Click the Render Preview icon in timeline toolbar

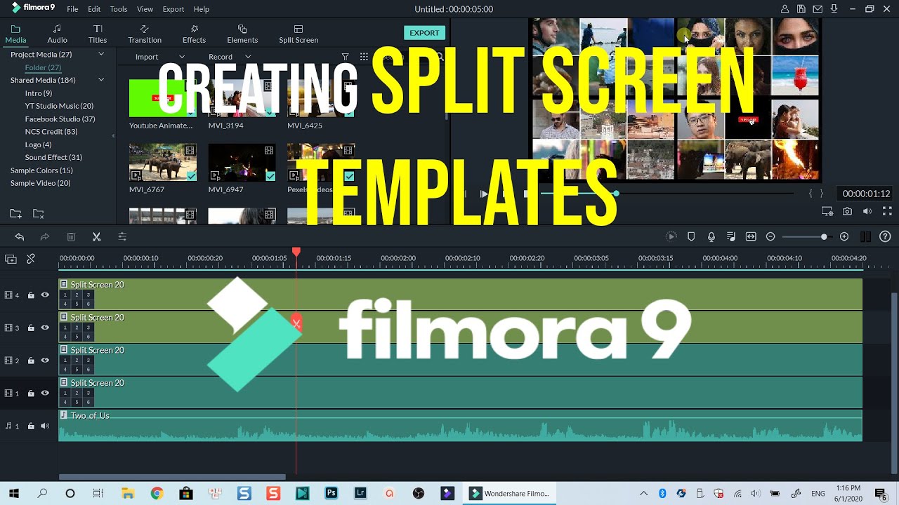point(671,237)
